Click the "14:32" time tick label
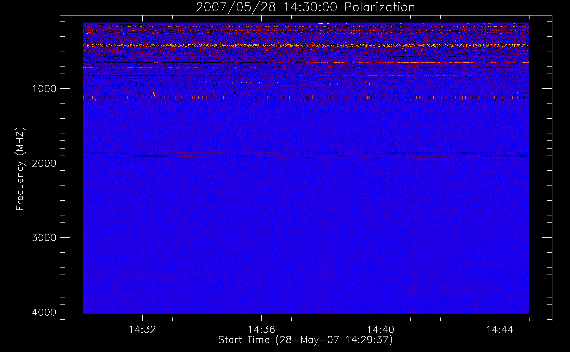Viewport: 570px width, 352px height. tap(142, 330)
